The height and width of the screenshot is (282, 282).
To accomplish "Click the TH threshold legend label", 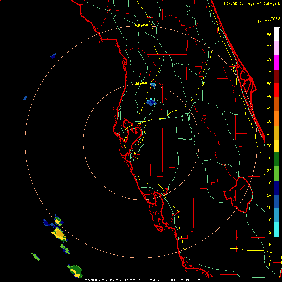I will (x=269, y=245).
